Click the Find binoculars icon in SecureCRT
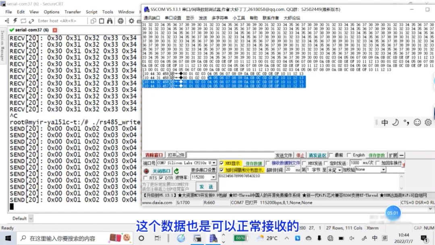Screen dimensions: 435x245 tap(110, 21)
